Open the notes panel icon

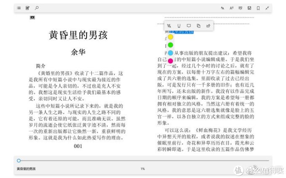[27, 8]
